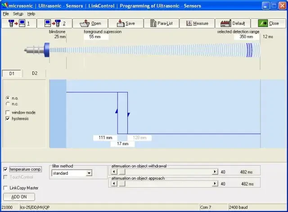Image resolution: width=288 pixels, height=212 pixels.
Task: Start the Measure function
Action: (197, 23)
